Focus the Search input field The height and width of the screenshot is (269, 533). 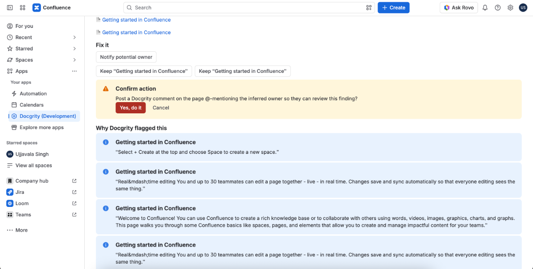pyautogui.click(x=249, y=8)
